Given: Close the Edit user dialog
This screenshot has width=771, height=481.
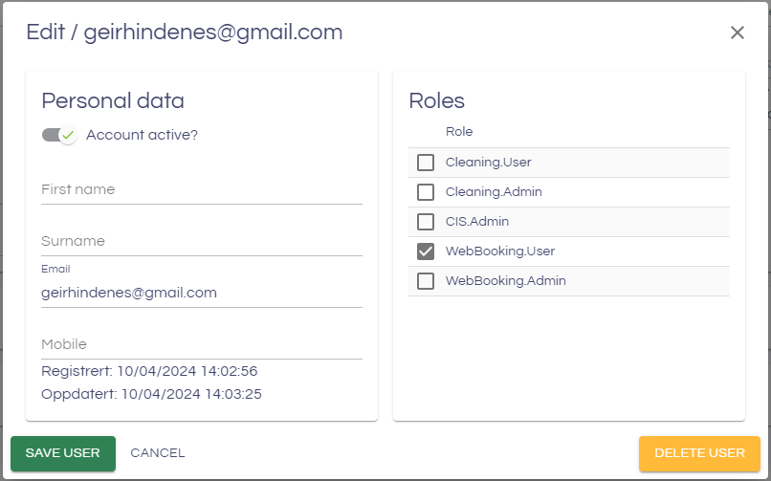Looking at the screenshot, I should click(x=737, y=33).
